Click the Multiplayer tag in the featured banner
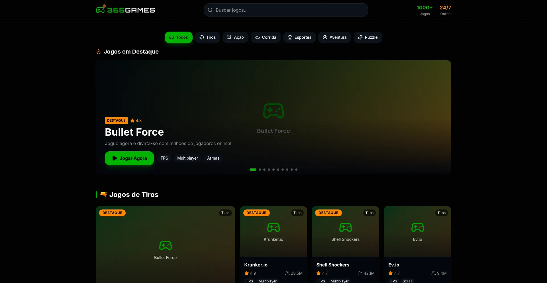The image size is (547, 283). click(x=187, y=158)
